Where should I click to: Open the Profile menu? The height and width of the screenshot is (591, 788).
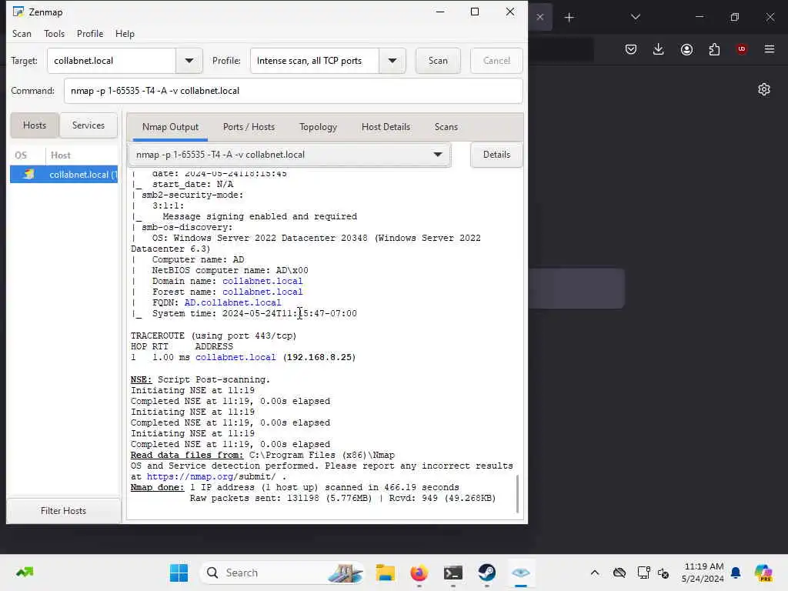pos(90,34)
